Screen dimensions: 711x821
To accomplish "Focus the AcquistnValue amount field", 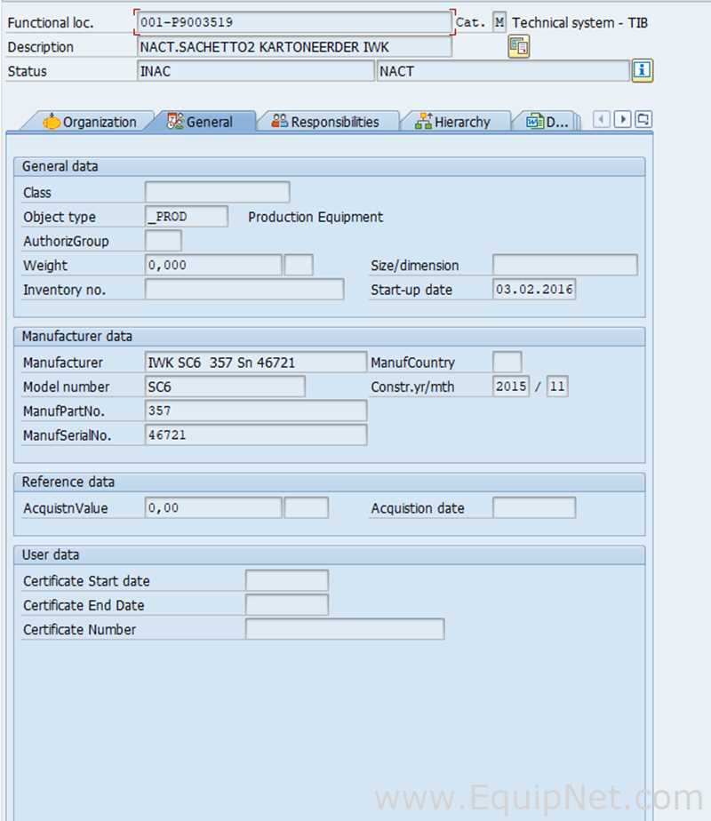I will (x=213, y=507).
